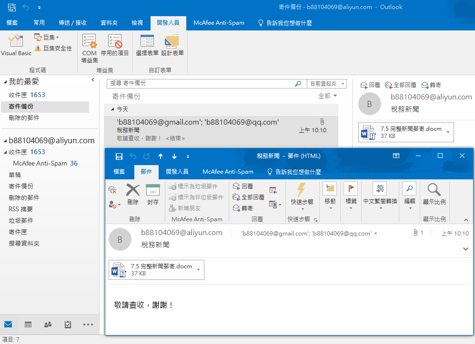This screenshot has height=344, width=475.
Task: Click the 搜尋 寄件備份 search field
Action: point(200,84)
